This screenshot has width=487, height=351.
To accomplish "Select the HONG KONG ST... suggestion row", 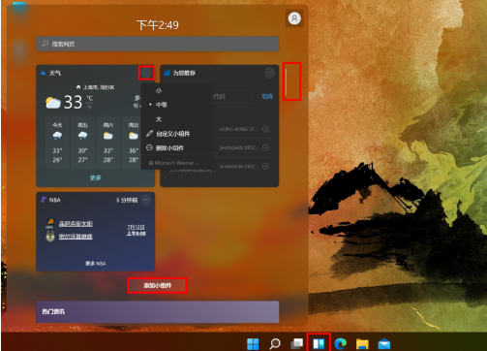I will pos(243,129).
